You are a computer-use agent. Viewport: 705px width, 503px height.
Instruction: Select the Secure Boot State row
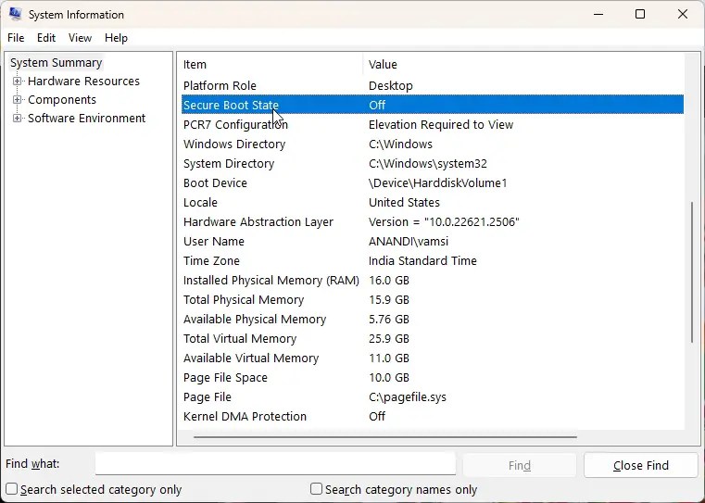click(x=433, y=105)
